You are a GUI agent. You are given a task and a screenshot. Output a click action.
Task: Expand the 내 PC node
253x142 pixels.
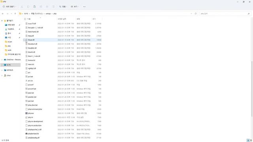2,65
